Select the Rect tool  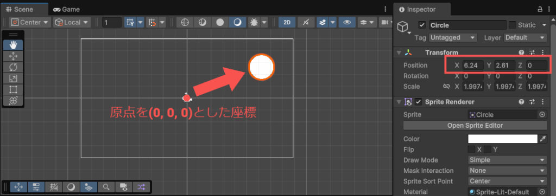[x=13, y=89]
